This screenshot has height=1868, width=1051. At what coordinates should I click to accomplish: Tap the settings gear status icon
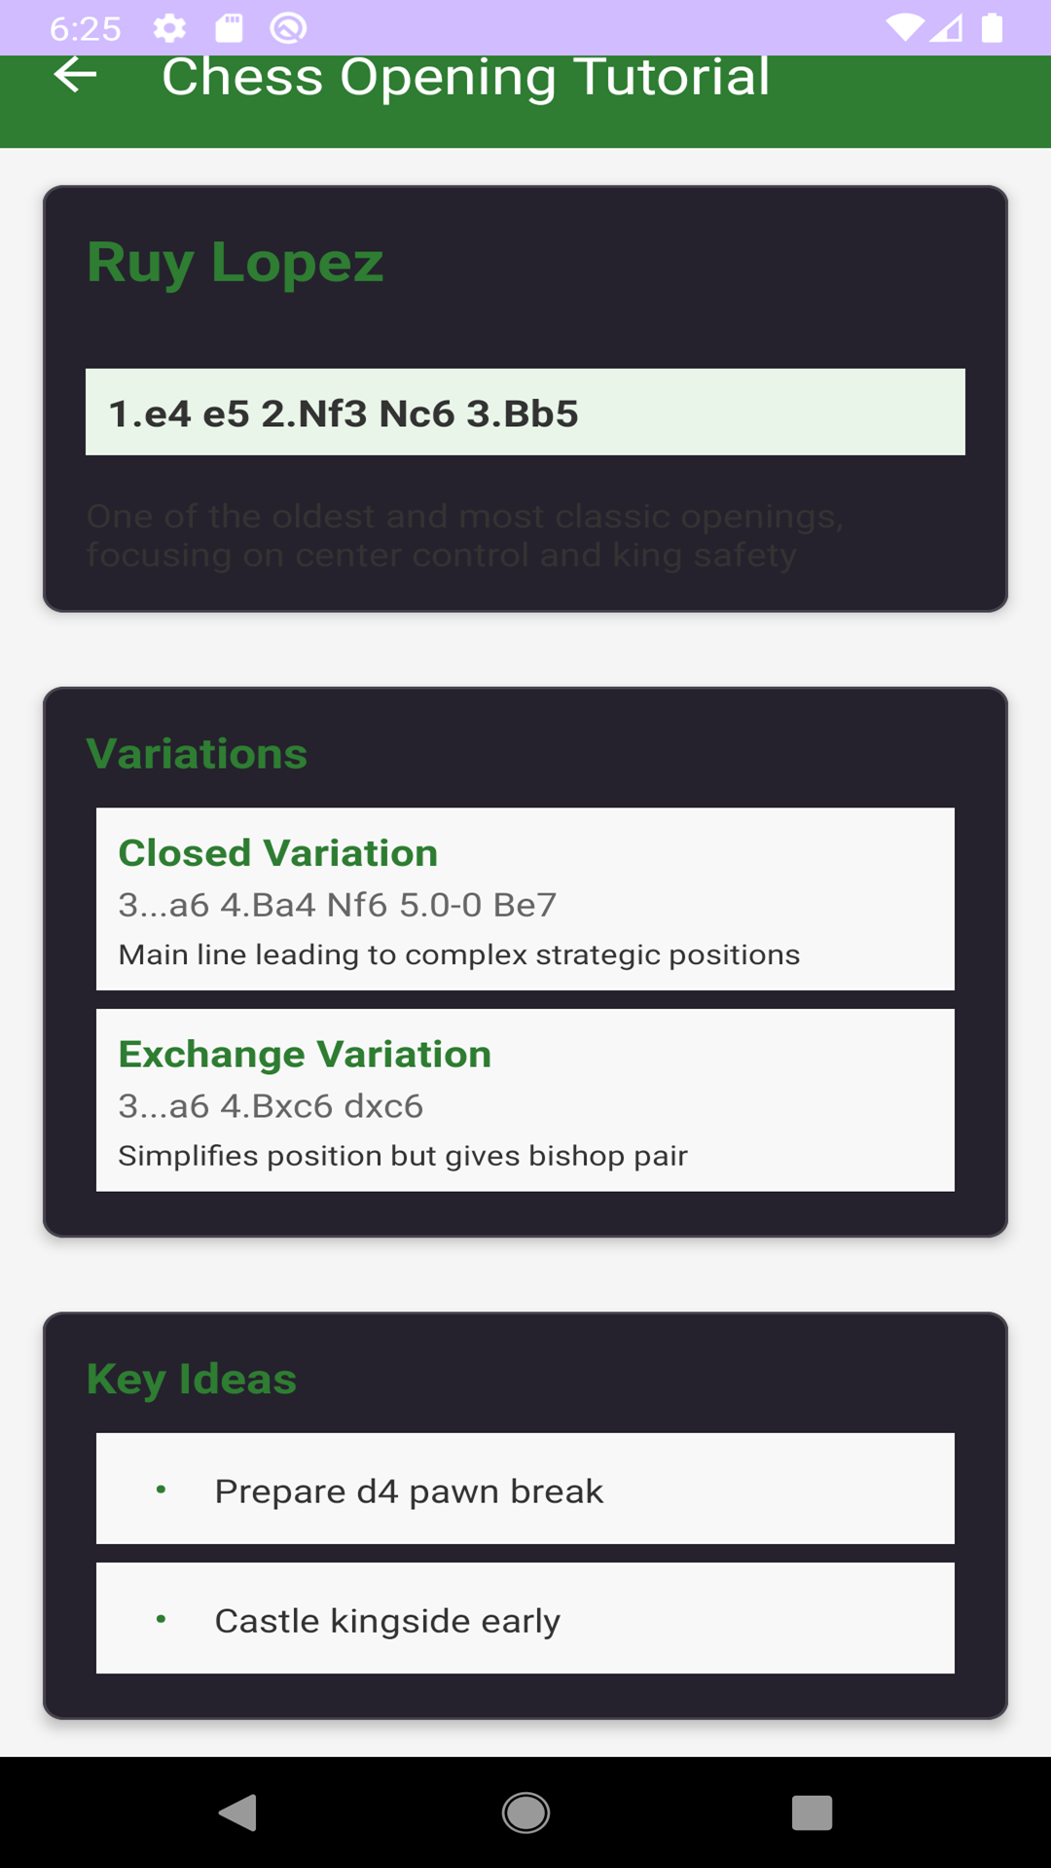(169, 28)
